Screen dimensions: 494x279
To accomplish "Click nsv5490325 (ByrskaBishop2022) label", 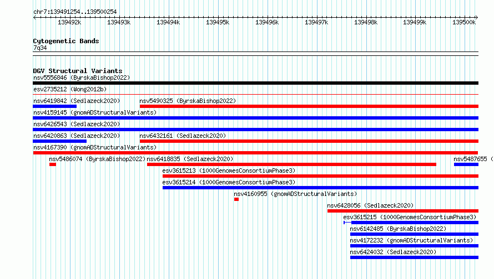I will (x=188, y=101).
